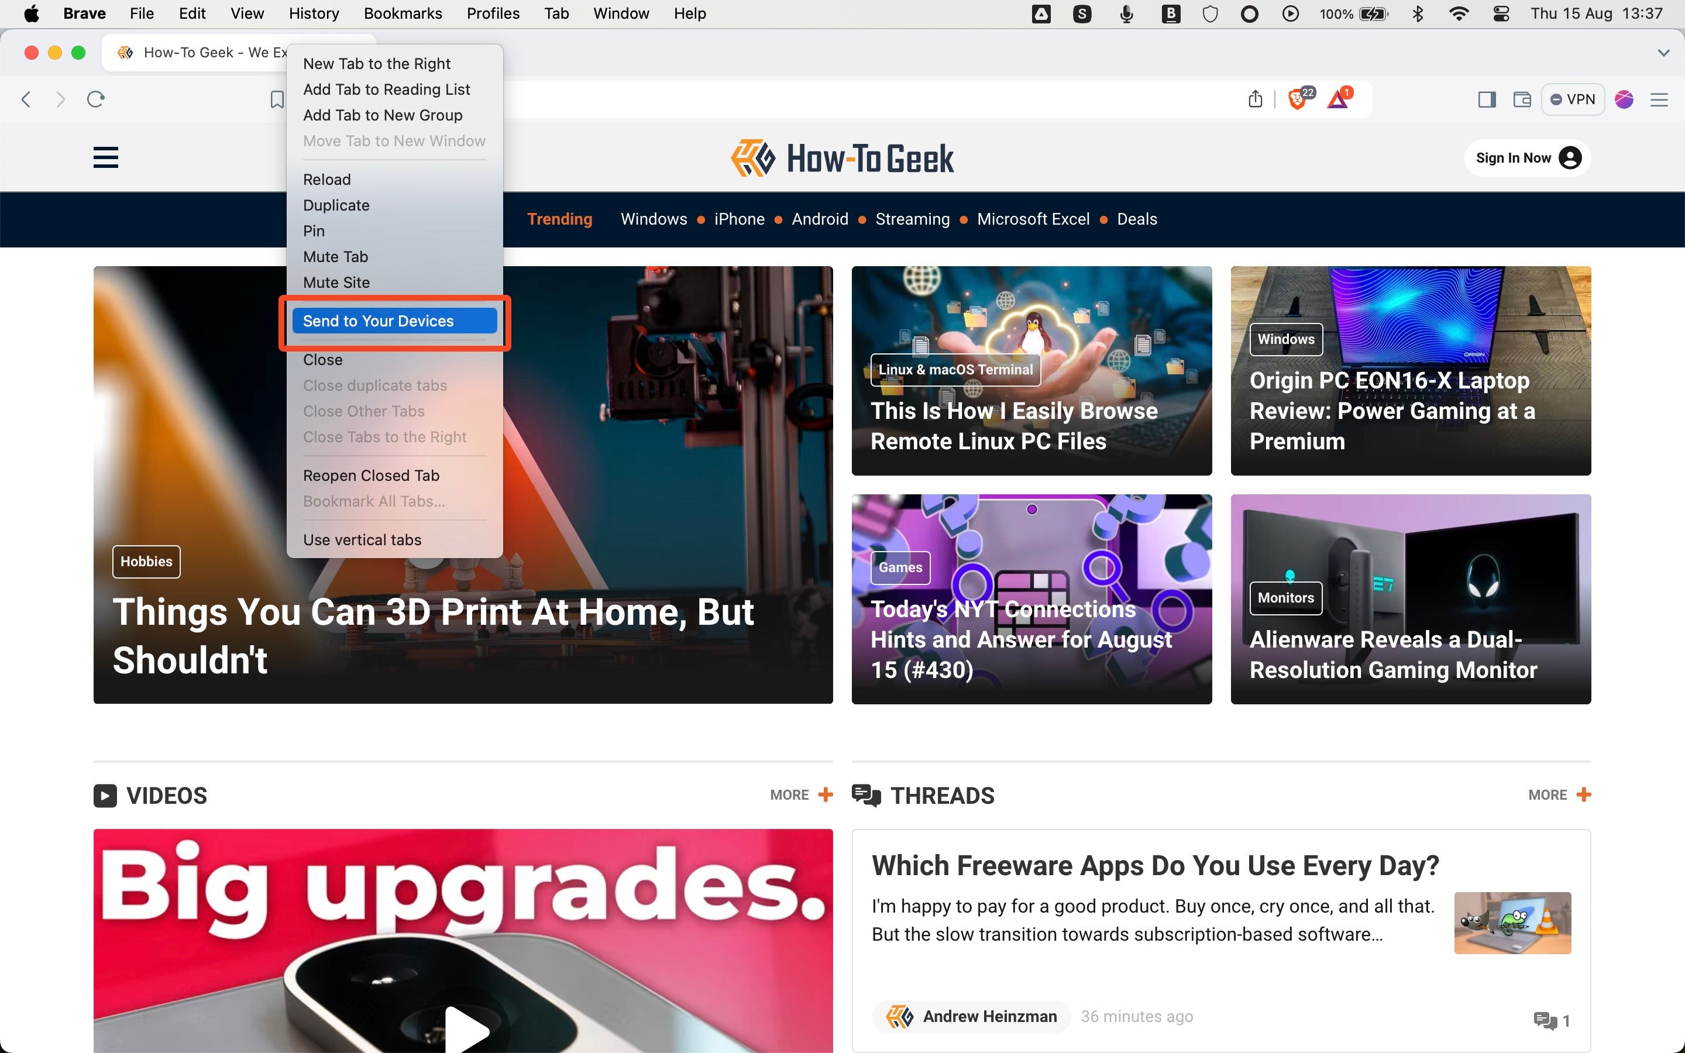Expand the Tab menu bar item
1685x1053 pixels.
556,13
